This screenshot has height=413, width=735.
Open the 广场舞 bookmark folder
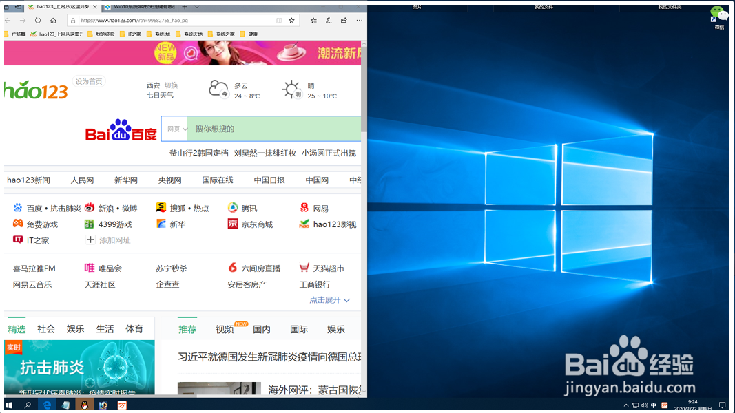[x=14, y=34]
